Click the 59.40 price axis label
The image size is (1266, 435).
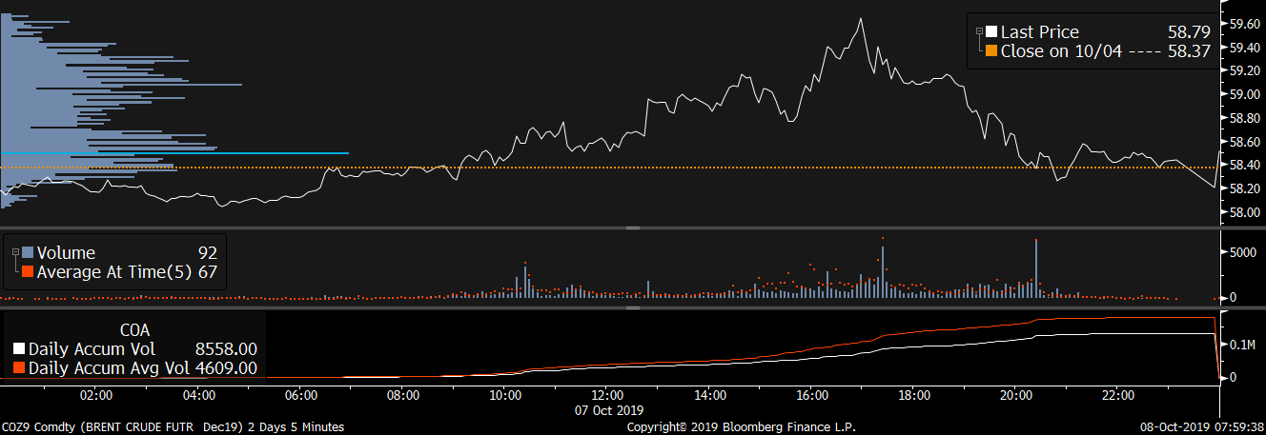coord(1243,48)
